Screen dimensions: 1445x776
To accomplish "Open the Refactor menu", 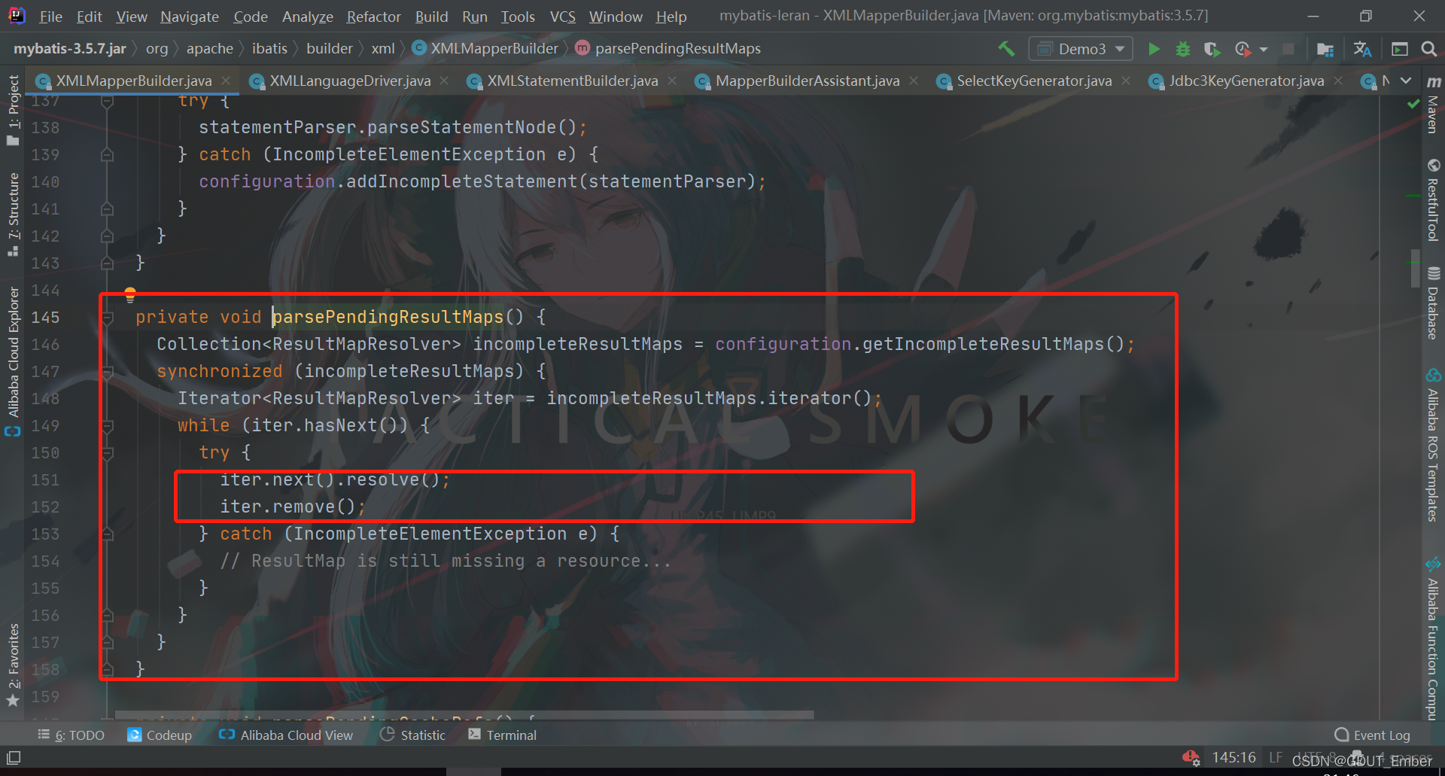I will pos(373,16).
